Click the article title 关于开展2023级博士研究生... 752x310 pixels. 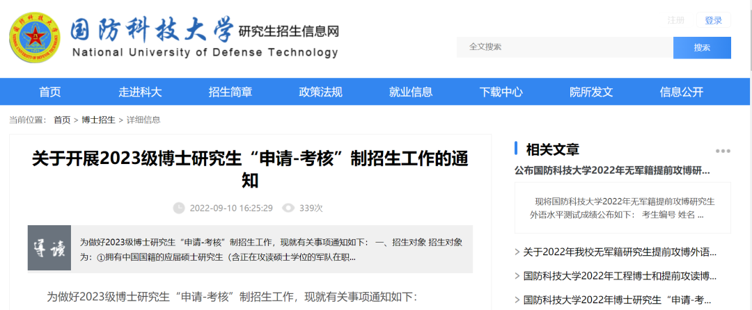point(250,170)
